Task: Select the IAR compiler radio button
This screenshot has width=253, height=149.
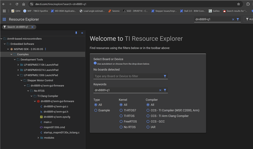Action: click(148, 127)
